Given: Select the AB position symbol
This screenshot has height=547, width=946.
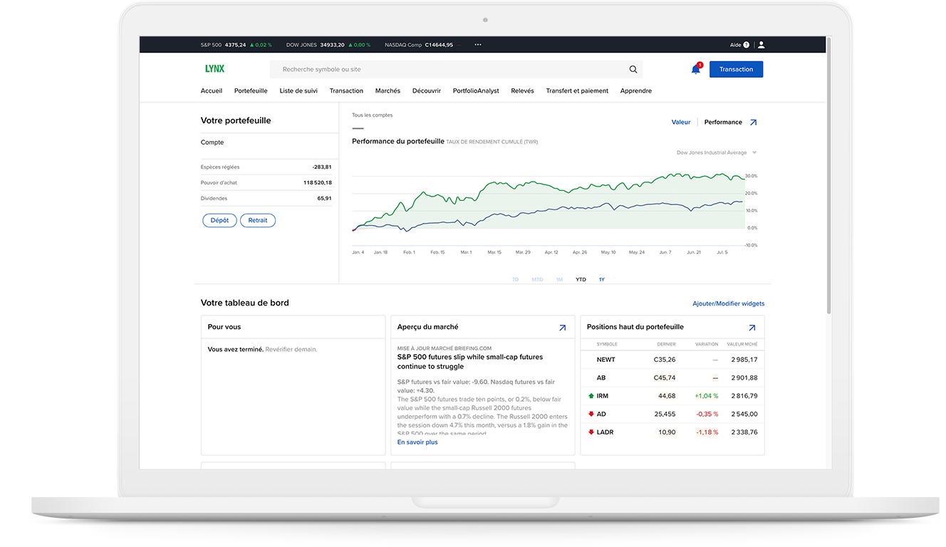Looking at the screenshot, I should click(601, 378).
